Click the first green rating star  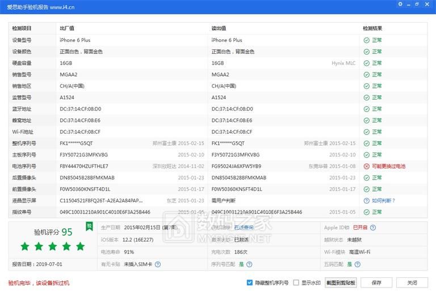[25, 246]
